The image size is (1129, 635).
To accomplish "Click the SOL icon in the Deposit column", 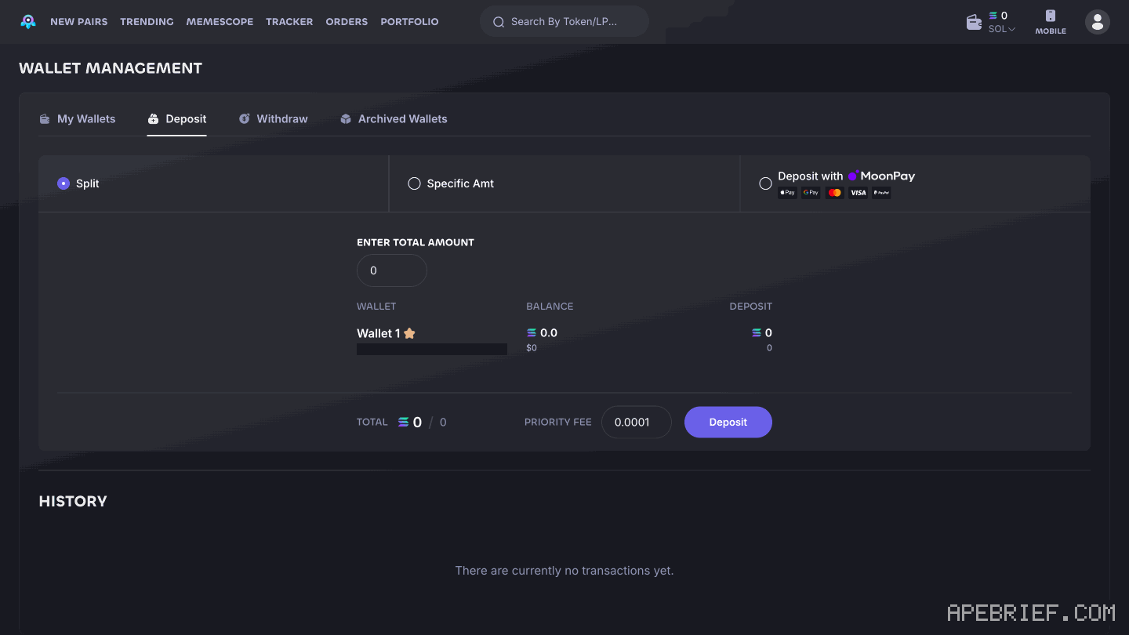I will [757, 333].
